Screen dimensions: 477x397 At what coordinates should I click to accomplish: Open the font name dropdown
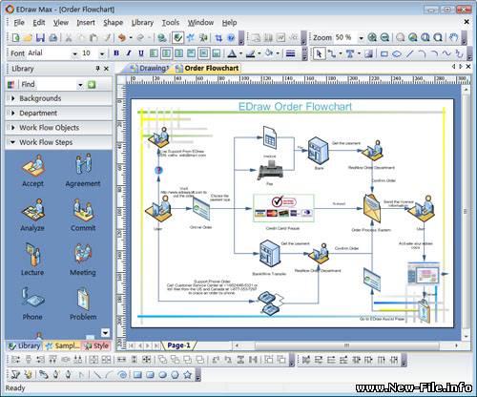(x=74, y=53)
